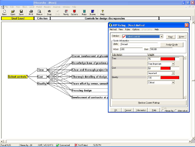195x147 pixels.
Task: Select the Quality node in hierarchy
Action: click(x=42, y=83)
